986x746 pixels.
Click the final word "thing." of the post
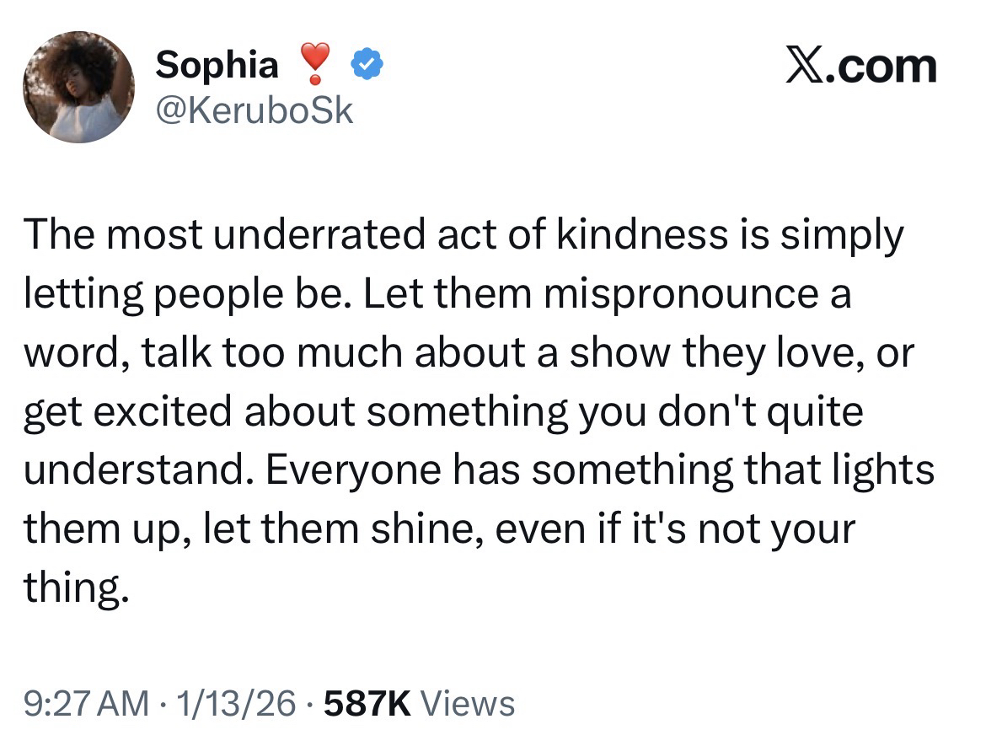click(x=77, y=588)
